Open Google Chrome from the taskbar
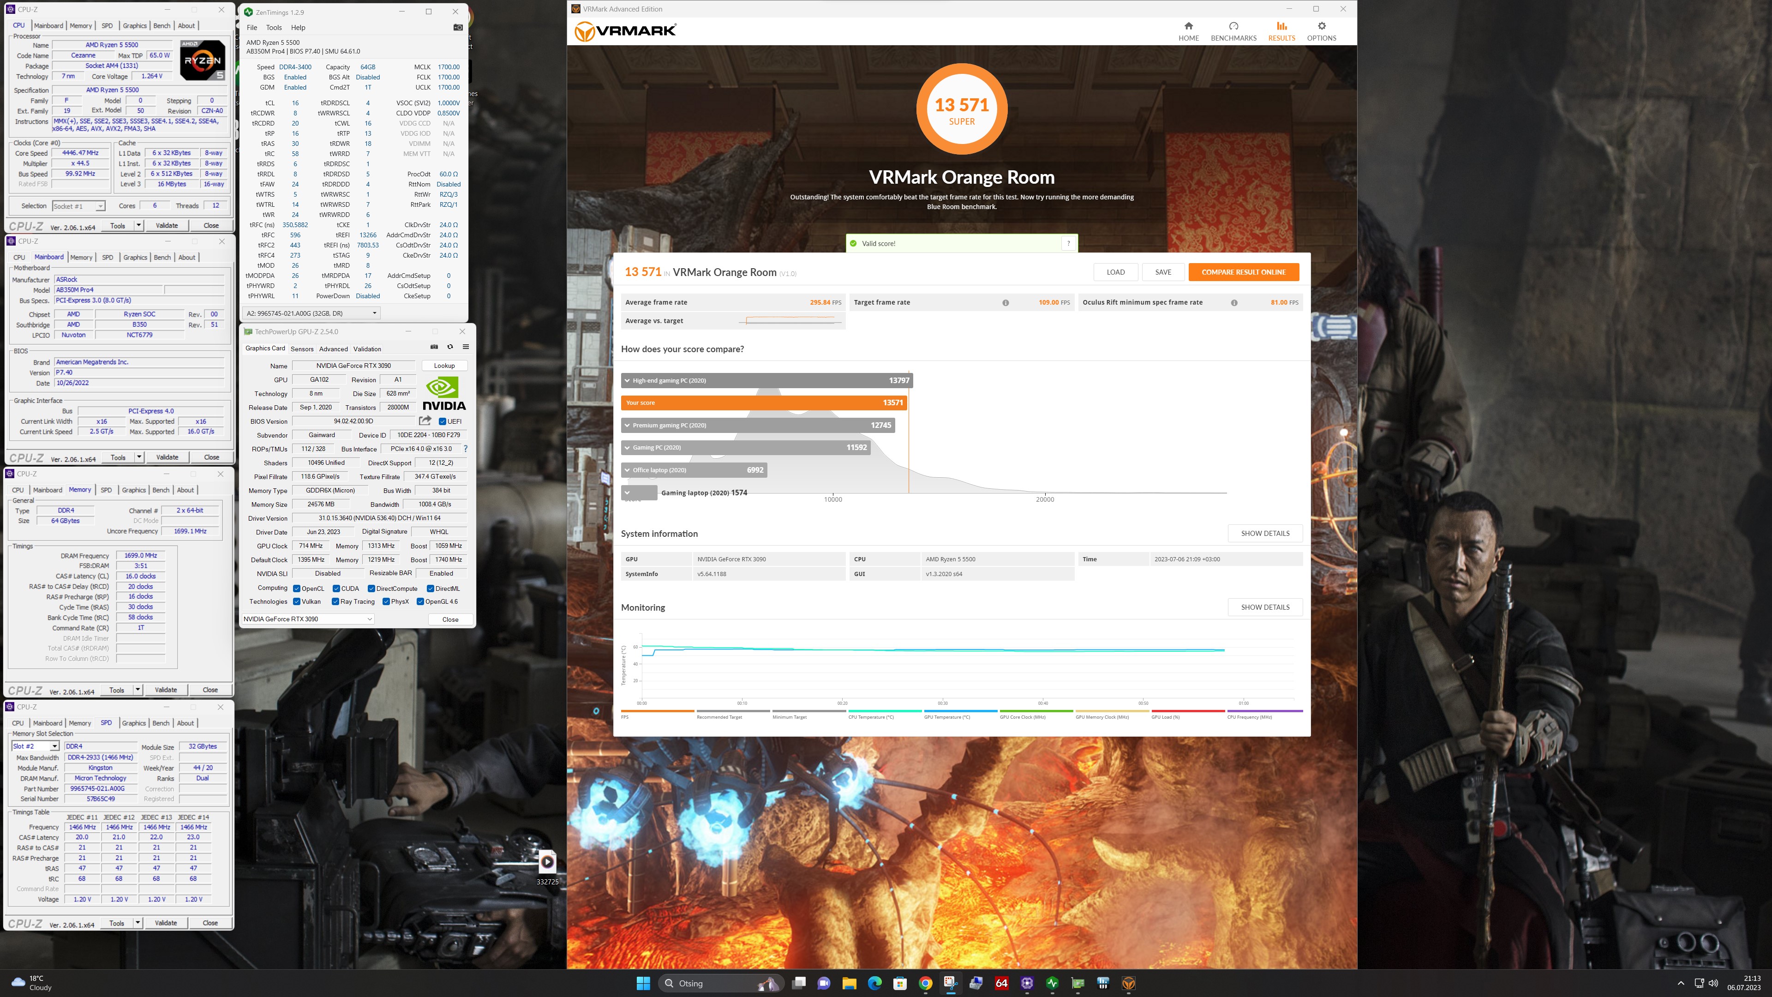Image resolution: width=1772 pixels, height=997 pixels. tap(925, 983)
